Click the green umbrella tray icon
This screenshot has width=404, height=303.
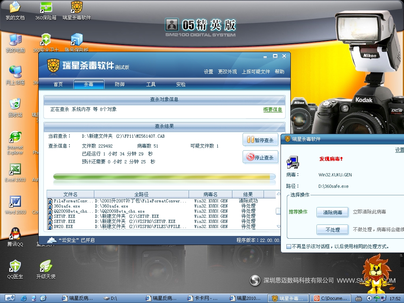click(x=377, y=298)
